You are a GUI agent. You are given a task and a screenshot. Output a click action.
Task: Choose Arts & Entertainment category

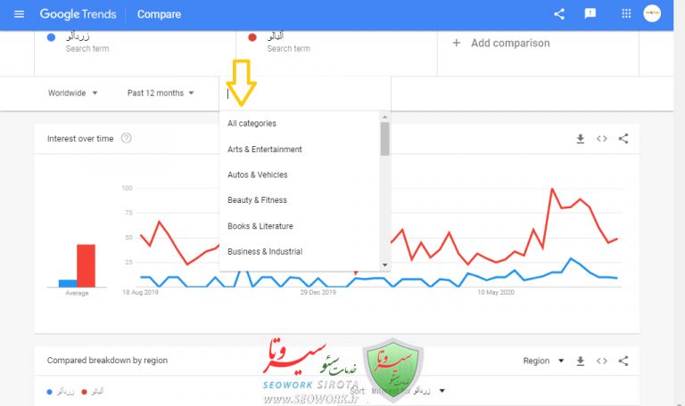coord(265,150)
